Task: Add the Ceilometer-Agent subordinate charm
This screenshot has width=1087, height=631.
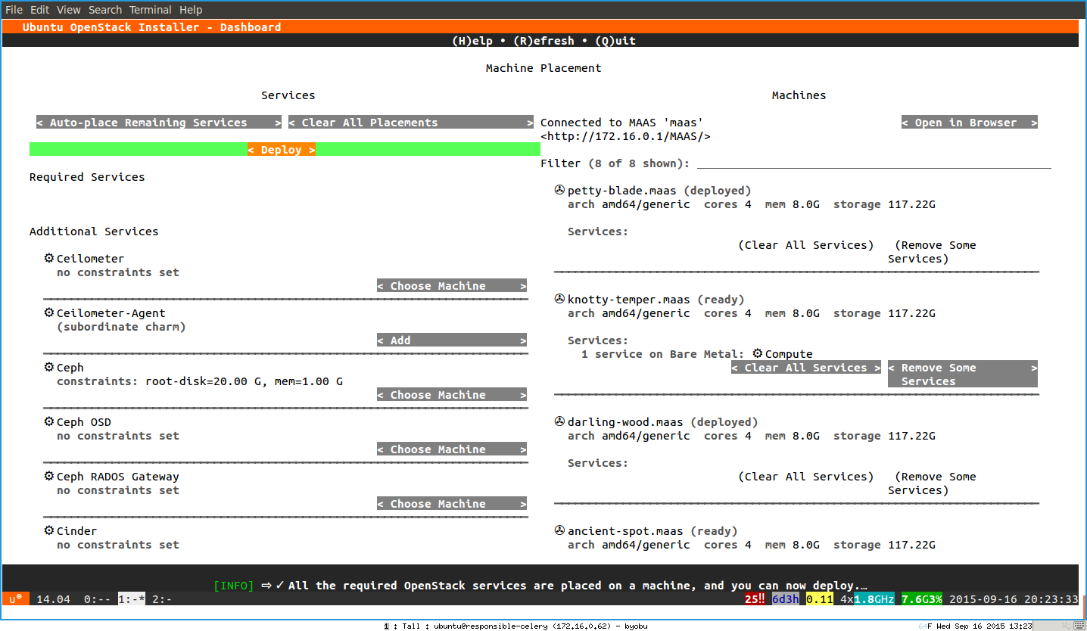Action: (452, 340)
